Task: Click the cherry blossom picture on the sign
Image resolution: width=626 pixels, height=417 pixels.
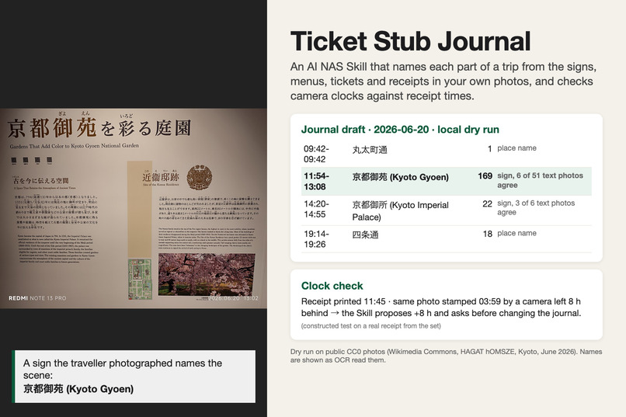Action: pos(207,275)
